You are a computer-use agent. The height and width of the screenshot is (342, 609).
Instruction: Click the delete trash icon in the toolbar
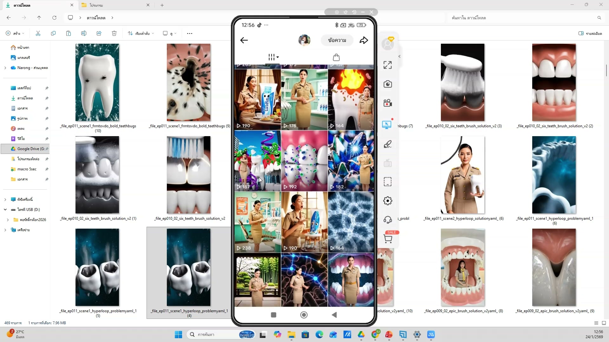(x=114, y=33)
